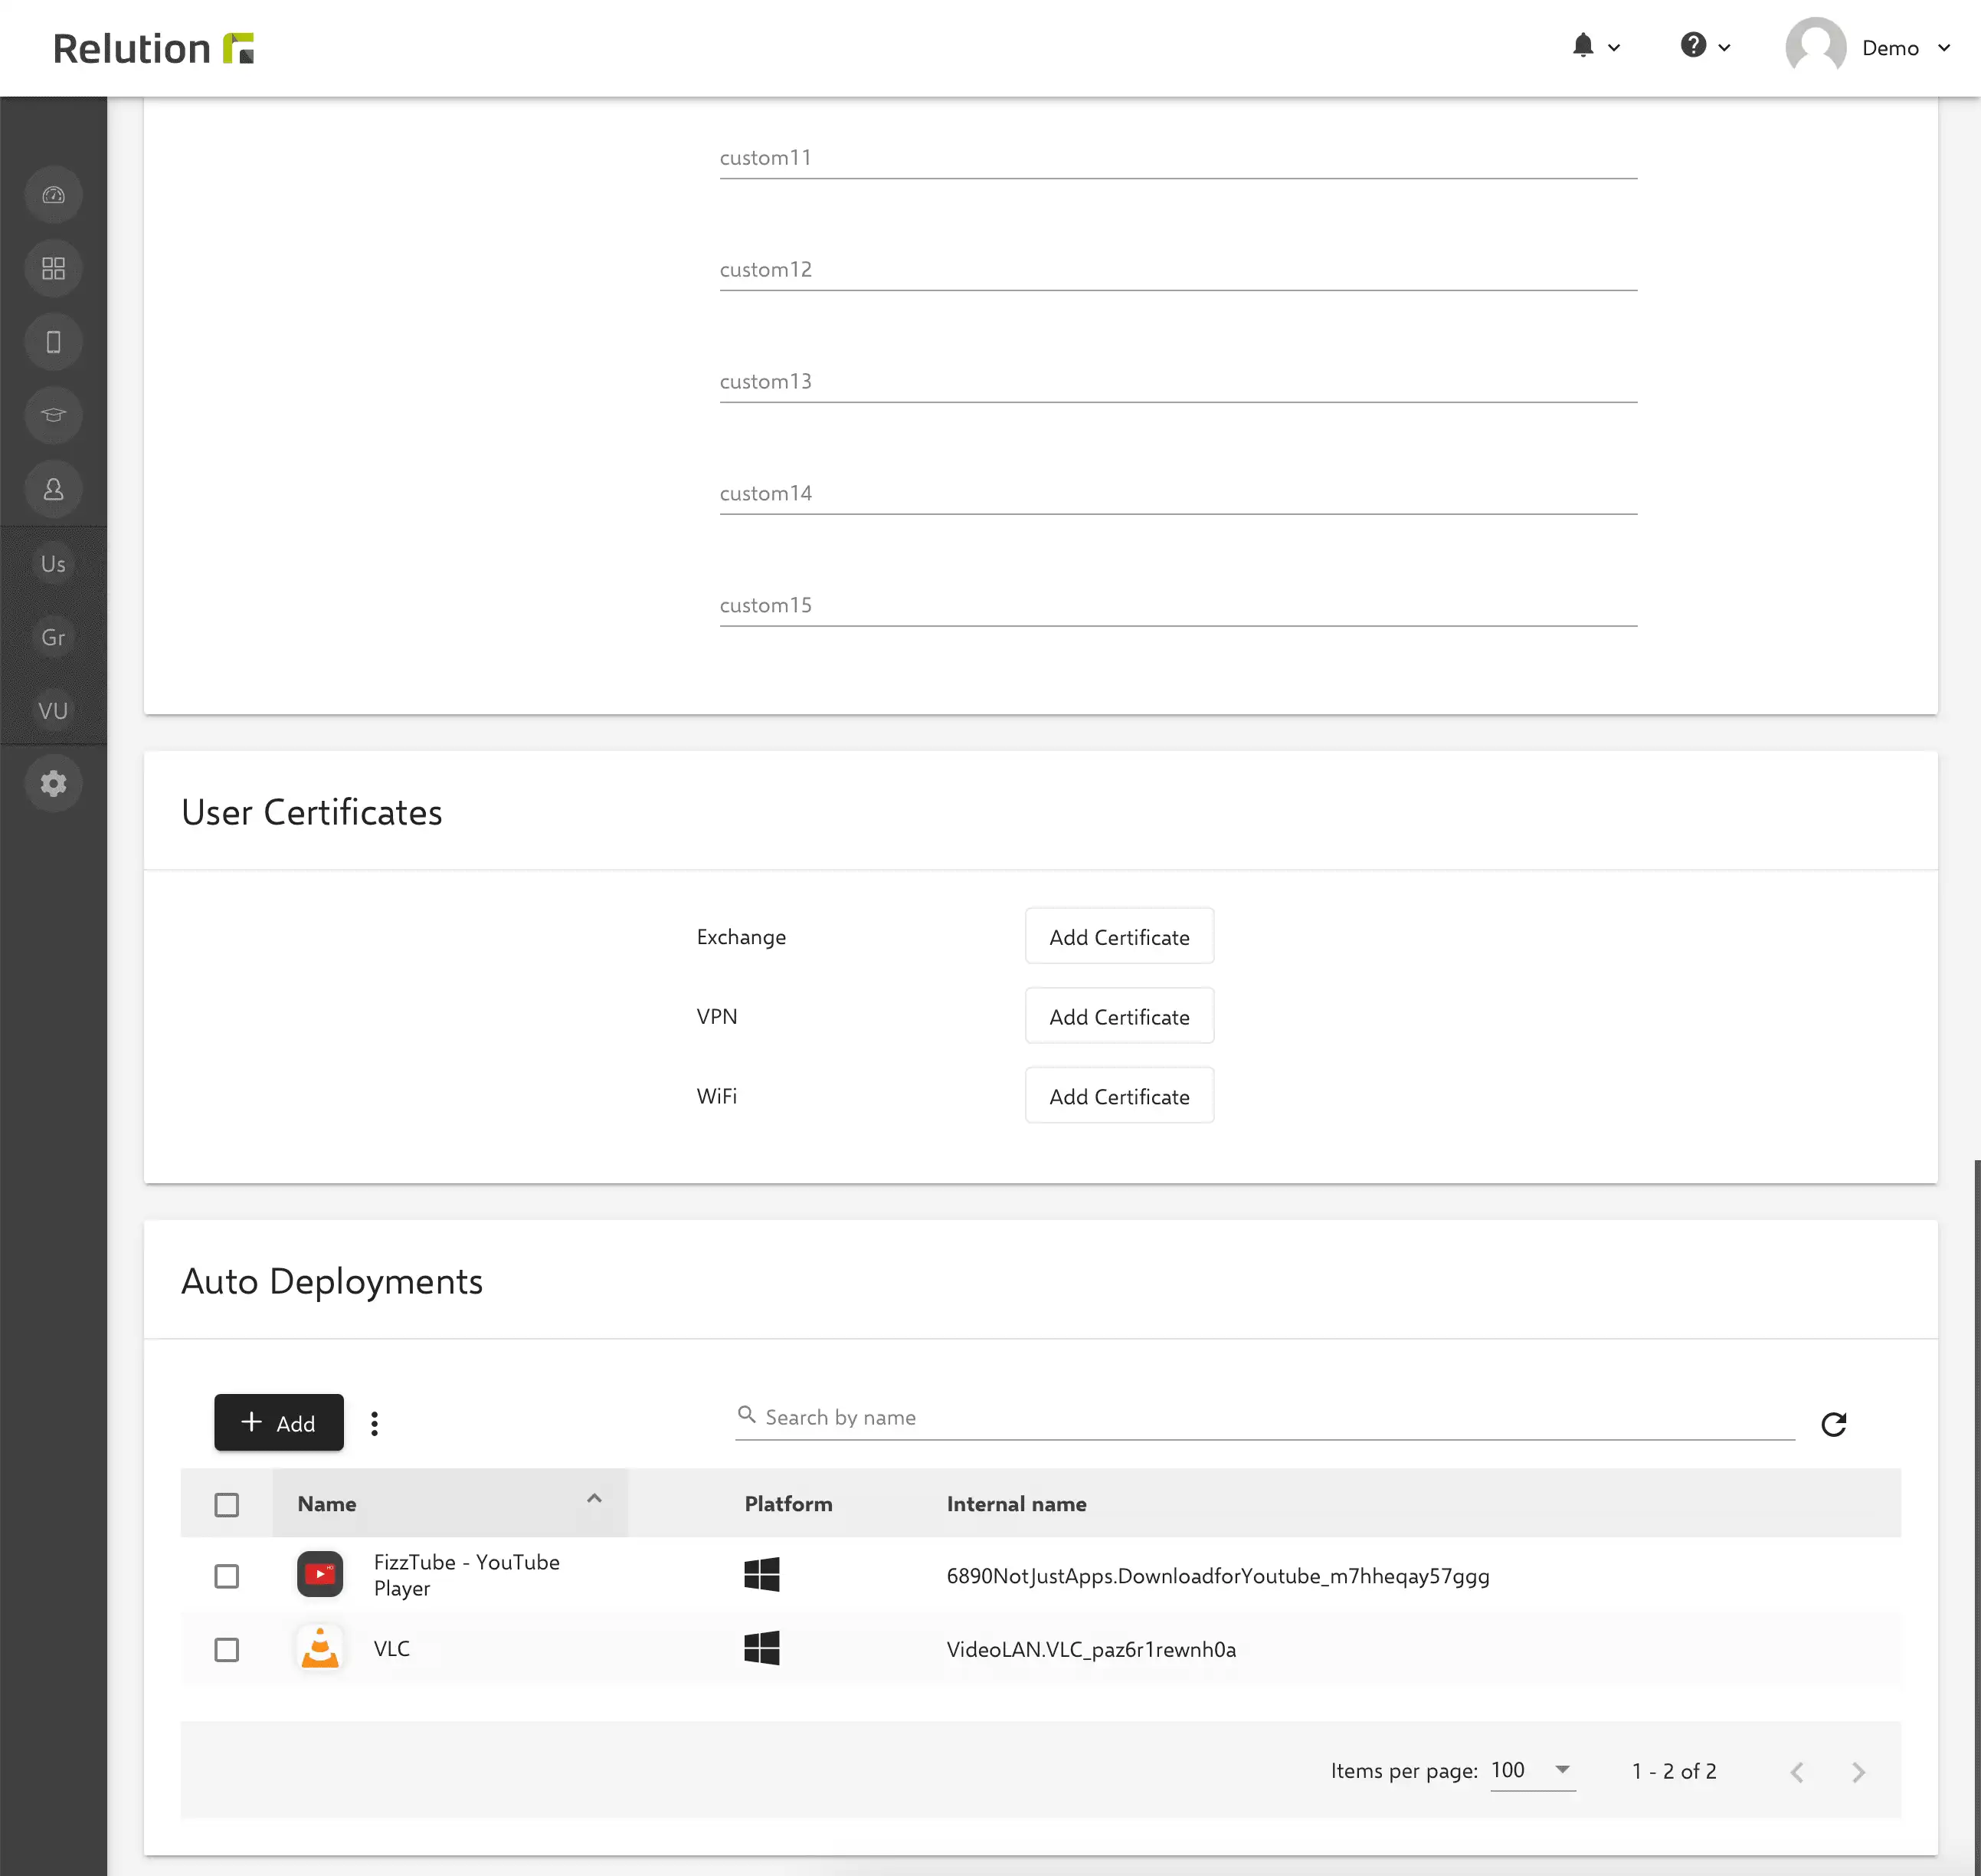1981x1876 pixels.
Task: Focus the custom13 field
Action: tap(1177, 382)
